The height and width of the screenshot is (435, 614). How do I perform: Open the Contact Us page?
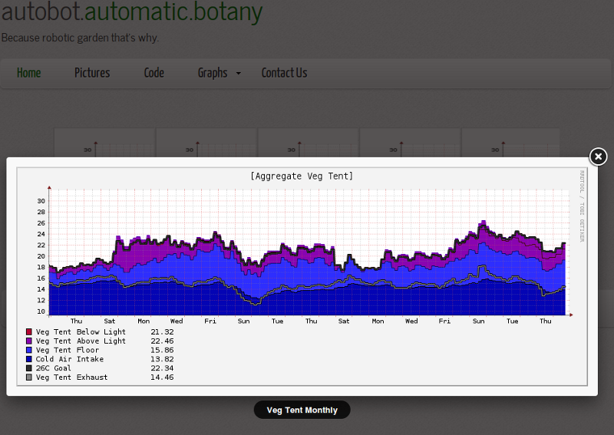pos(284,73)
